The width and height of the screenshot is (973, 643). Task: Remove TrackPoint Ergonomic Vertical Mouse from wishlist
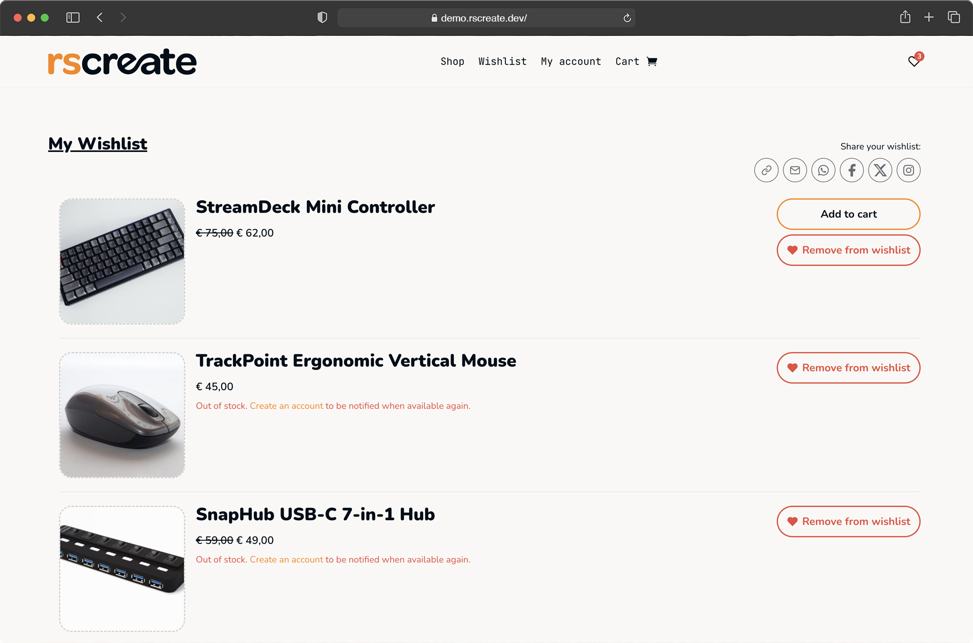[x=849, y=368]
